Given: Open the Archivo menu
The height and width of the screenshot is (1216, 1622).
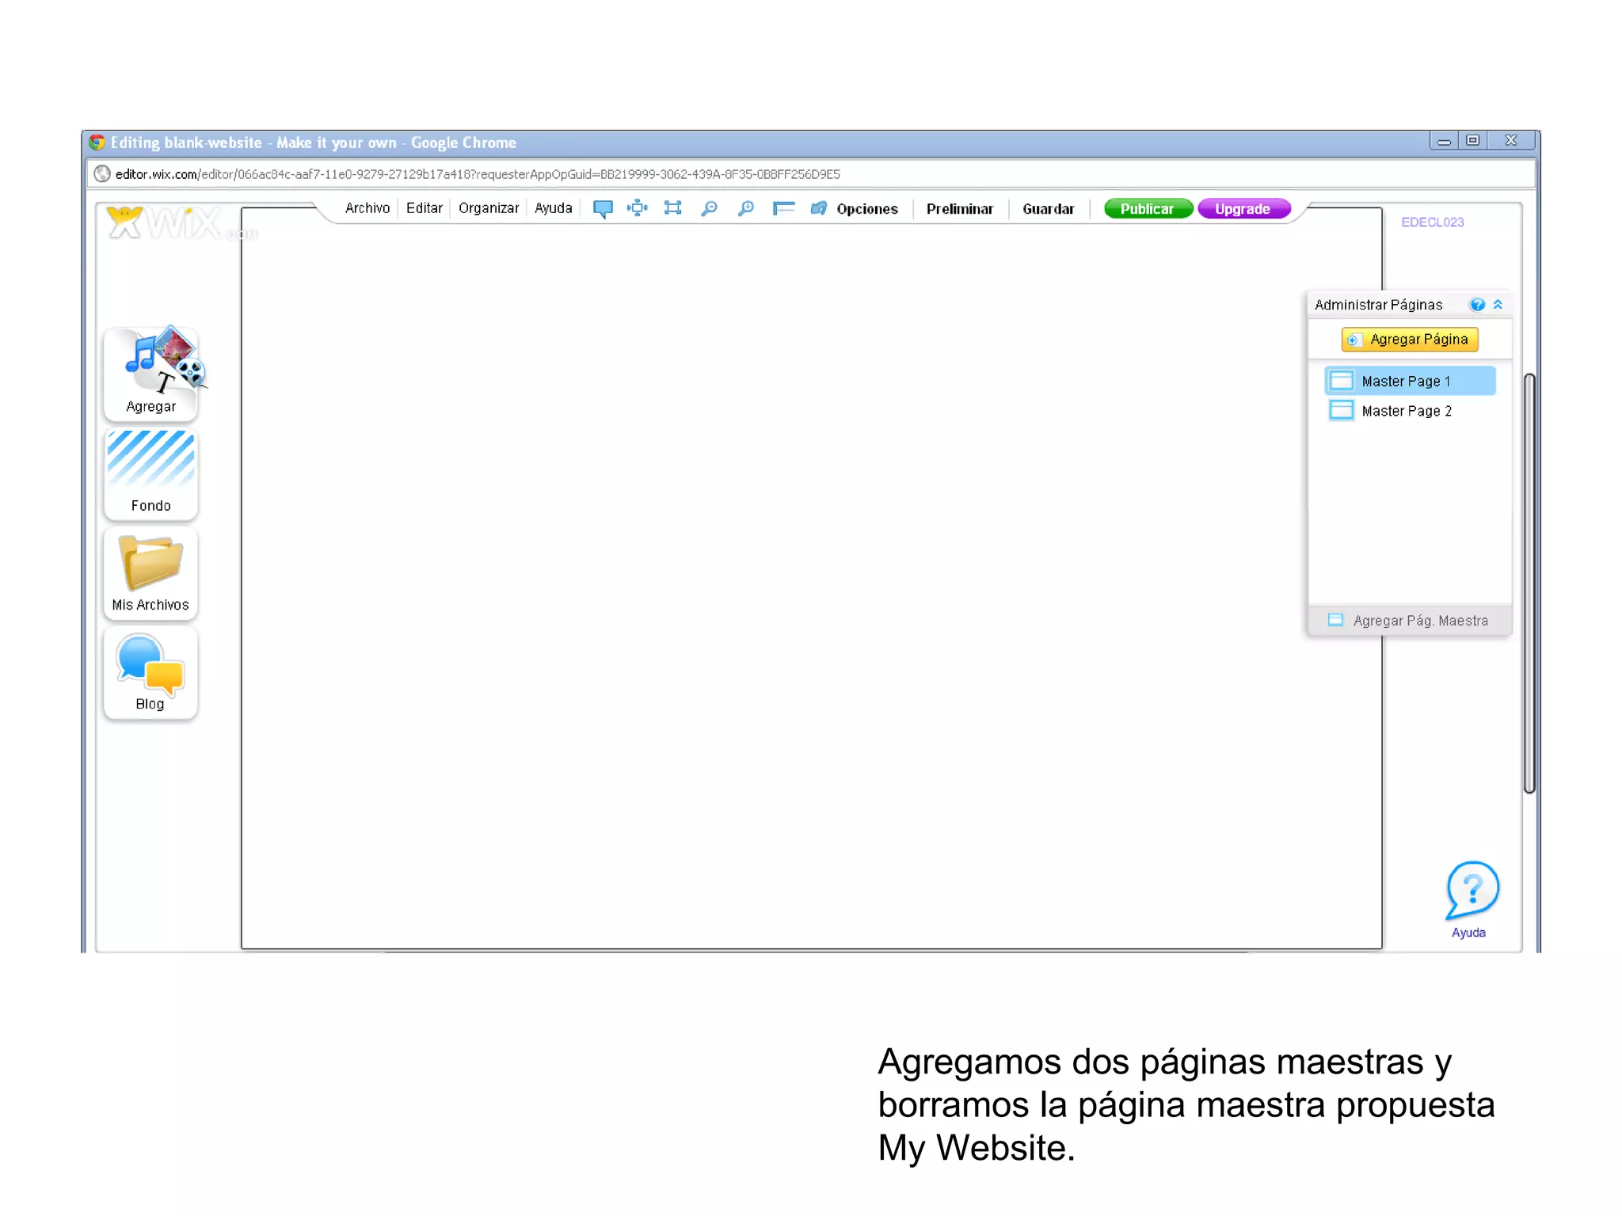Looking at the screenshot, I should click(x=367, y=208).
